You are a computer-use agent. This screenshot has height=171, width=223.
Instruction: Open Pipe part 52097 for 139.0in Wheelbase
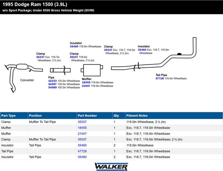pyautogui.click(x=52, y=84)
